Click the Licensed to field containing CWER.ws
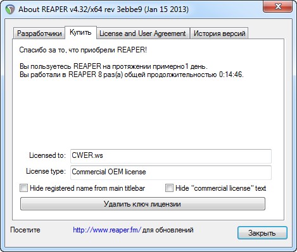Screen dimensions: 297x252 pyautogui.click(x=171, y=156)
